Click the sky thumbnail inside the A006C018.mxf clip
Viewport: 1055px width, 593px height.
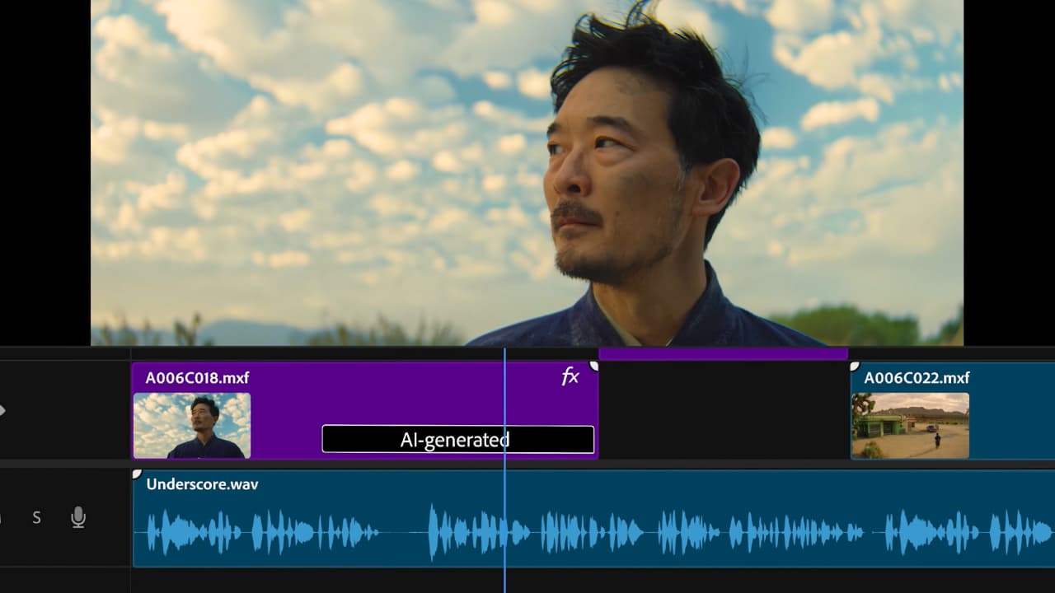tap(191, 425)
